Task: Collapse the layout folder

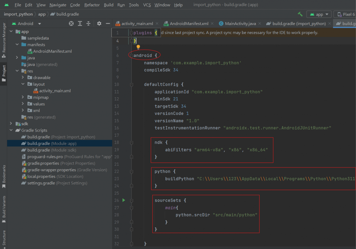Action: pyautogui.click(x=23, y=84)
